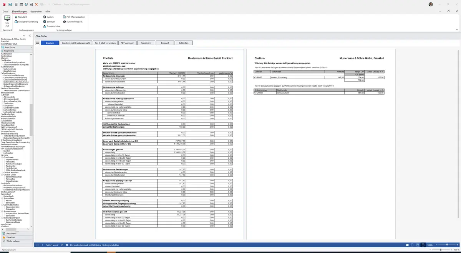Collapse the Grundlagen tree node
Viewport: 461px width, 253px height.
coord(2,157)
